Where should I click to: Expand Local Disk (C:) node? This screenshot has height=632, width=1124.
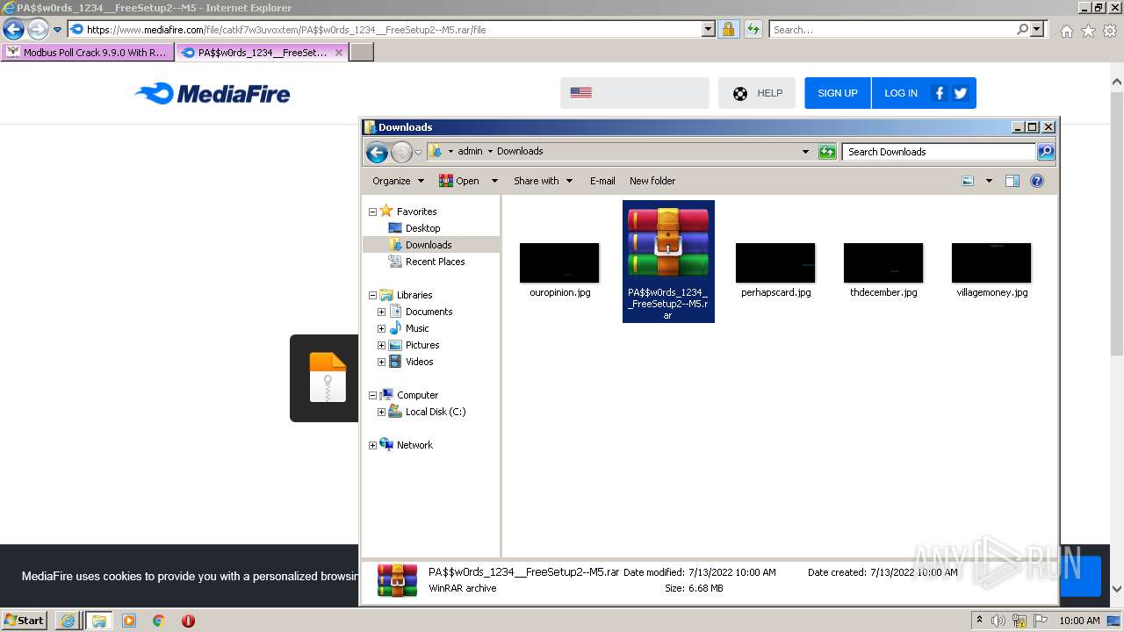click(x=381, y=412)
